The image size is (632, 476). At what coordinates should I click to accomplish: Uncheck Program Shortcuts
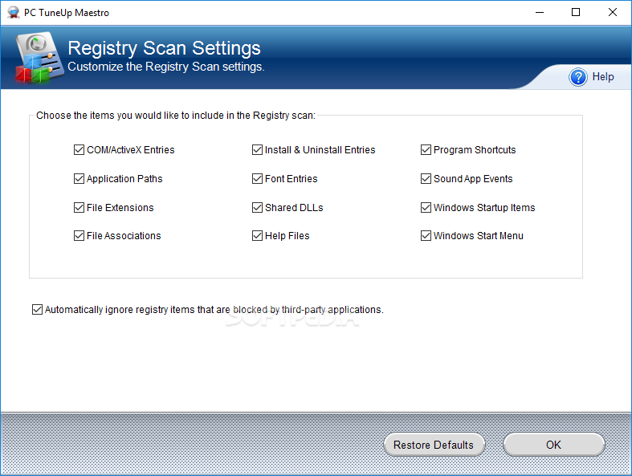point(426,150)
